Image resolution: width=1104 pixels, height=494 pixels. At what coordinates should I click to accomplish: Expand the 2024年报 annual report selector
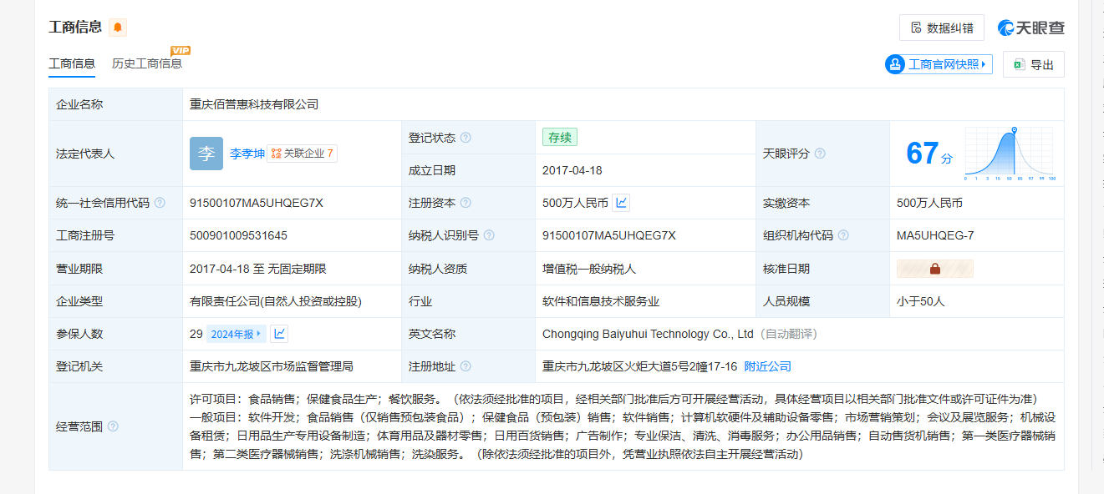tap(237, 334)
